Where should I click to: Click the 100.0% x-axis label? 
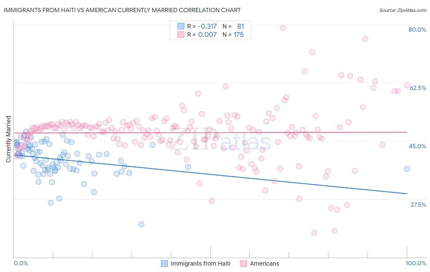[x=416, y=263]
